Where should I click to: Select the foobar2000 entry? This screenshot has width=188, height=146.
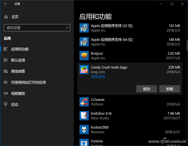[x=100, y=127]
